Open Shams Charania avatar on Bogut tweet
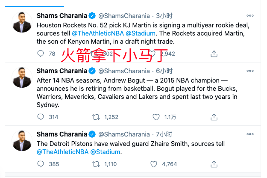Image resolution: width=267 pixels, height=178 pixels. pyautogui.click(x=22, y=77)
